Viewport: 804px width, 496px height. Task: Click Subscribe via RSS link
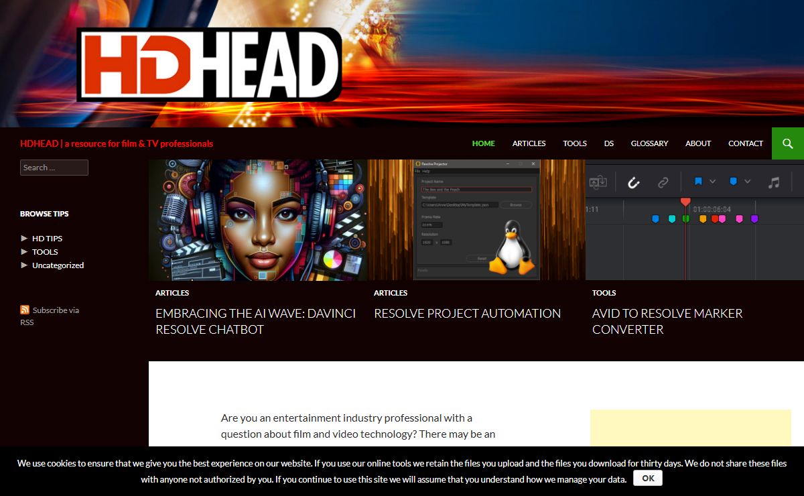tap(50, 316)
